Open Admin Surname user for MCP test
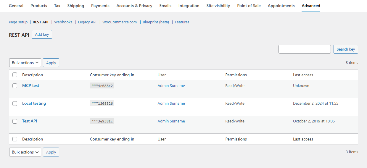 171,85
